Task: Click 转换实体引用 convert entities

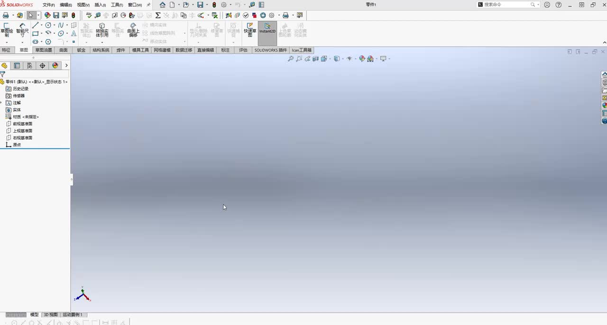Action: point(102,30)
